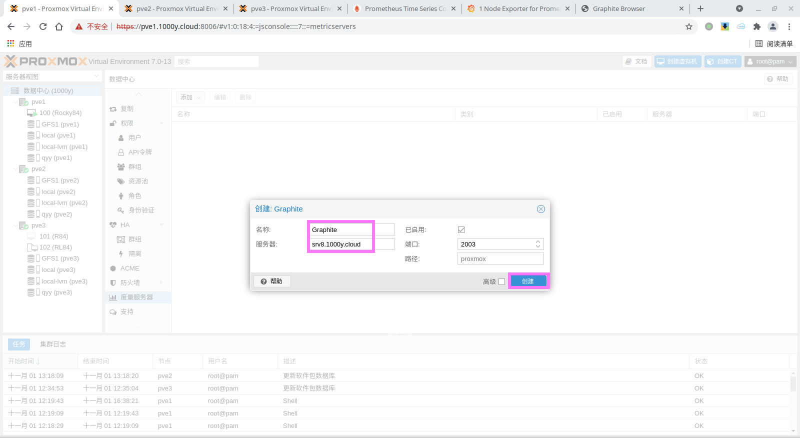Increase port number with stepper arrow
The image size is (800, 438).
pos(538,241)
